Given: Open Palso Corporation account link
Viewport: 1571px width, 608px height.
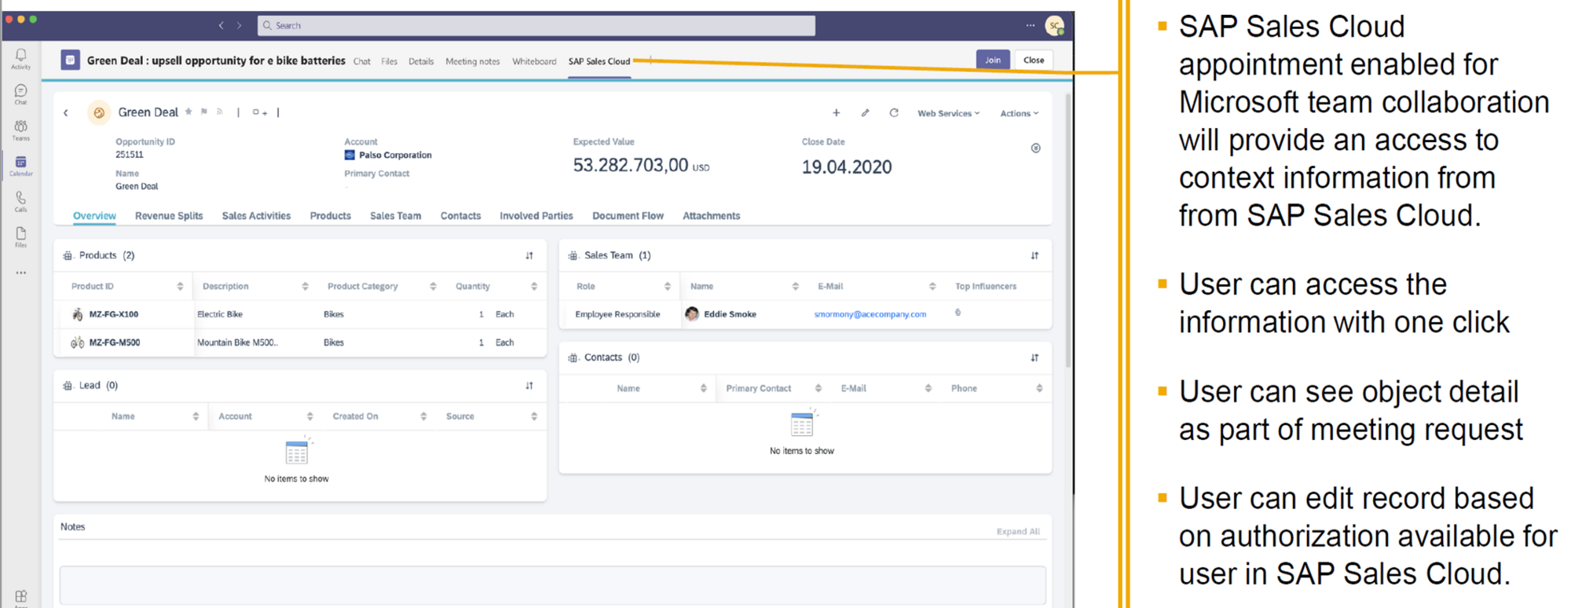Looking at the screenshot, I should coord(395,156).
